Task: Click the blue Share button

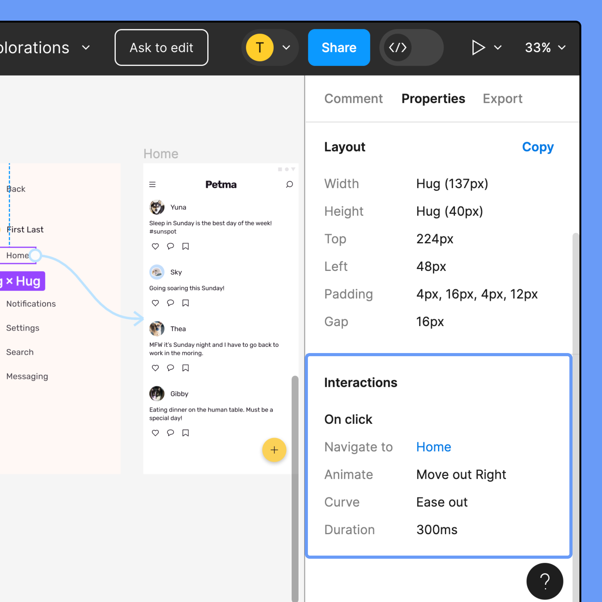Action: (339, 48)
